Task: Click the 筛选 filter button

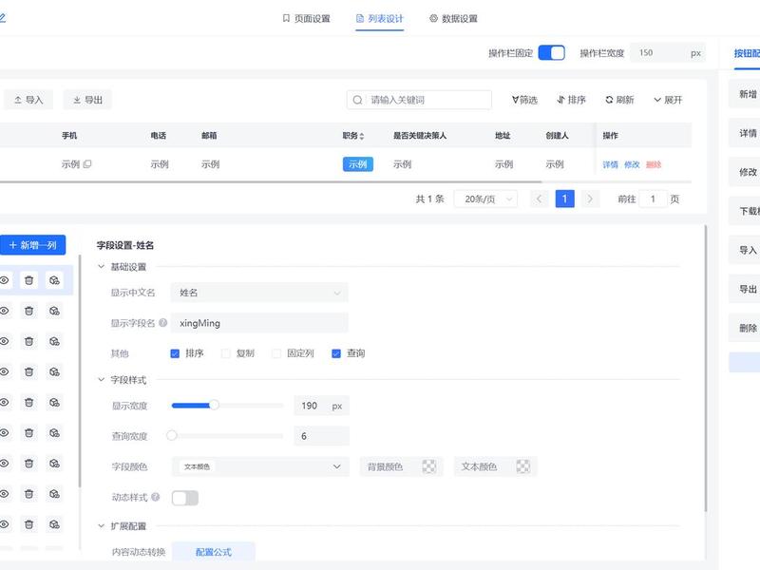Action: point(524,100)
